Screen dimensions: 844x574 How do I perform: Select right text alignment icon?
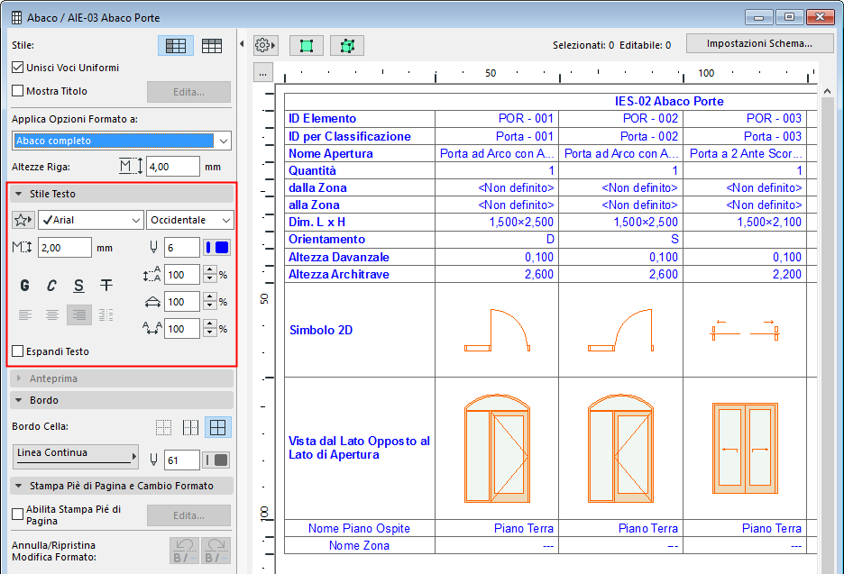tap(79, 314)
